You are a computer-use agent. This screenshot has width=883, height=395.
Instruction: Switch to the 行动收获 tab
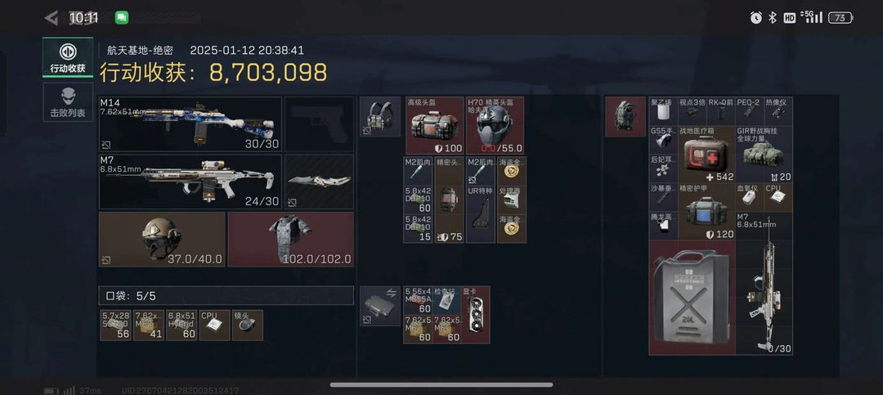coord(68,57)
